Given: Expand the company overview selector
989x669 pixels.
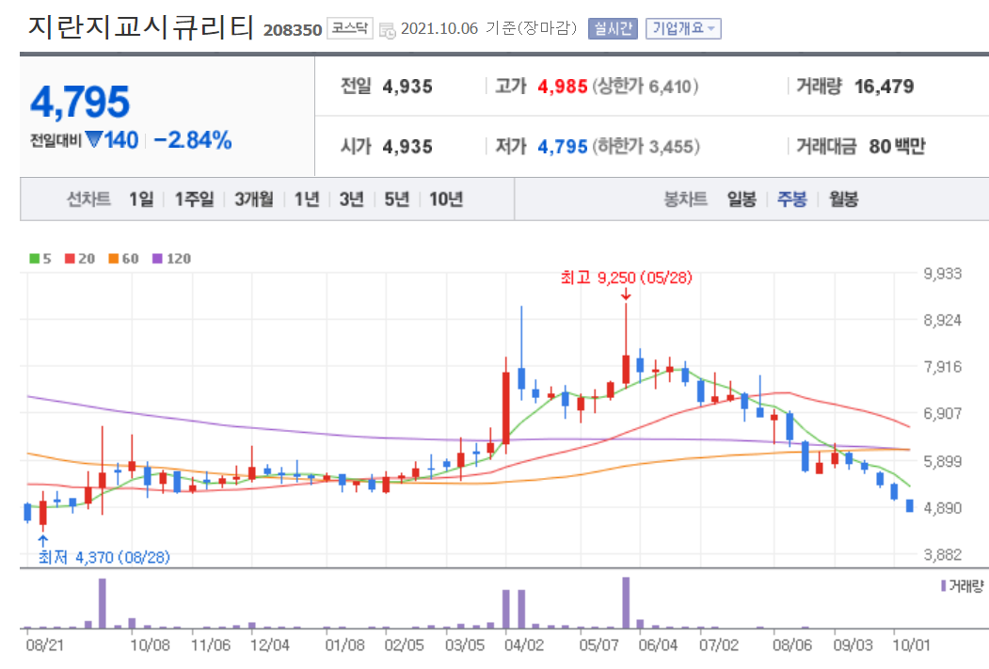Looking at the screenshot, I should click(681, 26).
